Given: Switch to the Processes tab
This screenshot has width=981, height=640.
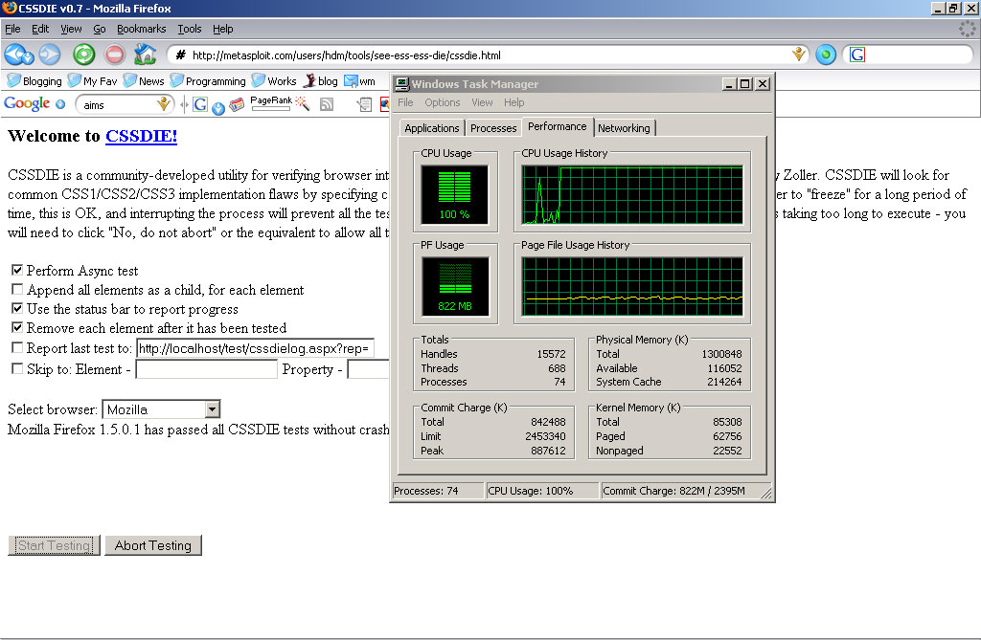Looking at the screenshot, I should point(493,128).
